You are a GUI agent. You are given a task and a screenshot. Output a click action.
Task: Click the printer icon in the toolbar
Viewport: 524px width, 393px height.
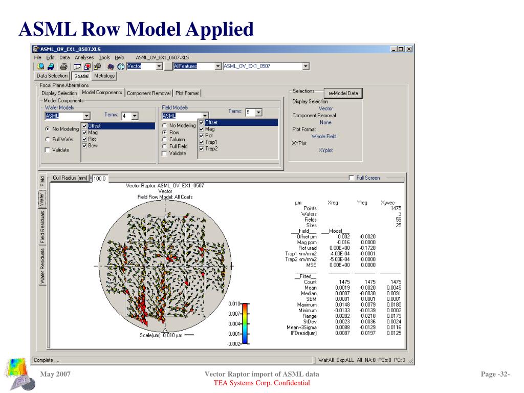coord(63,66)
